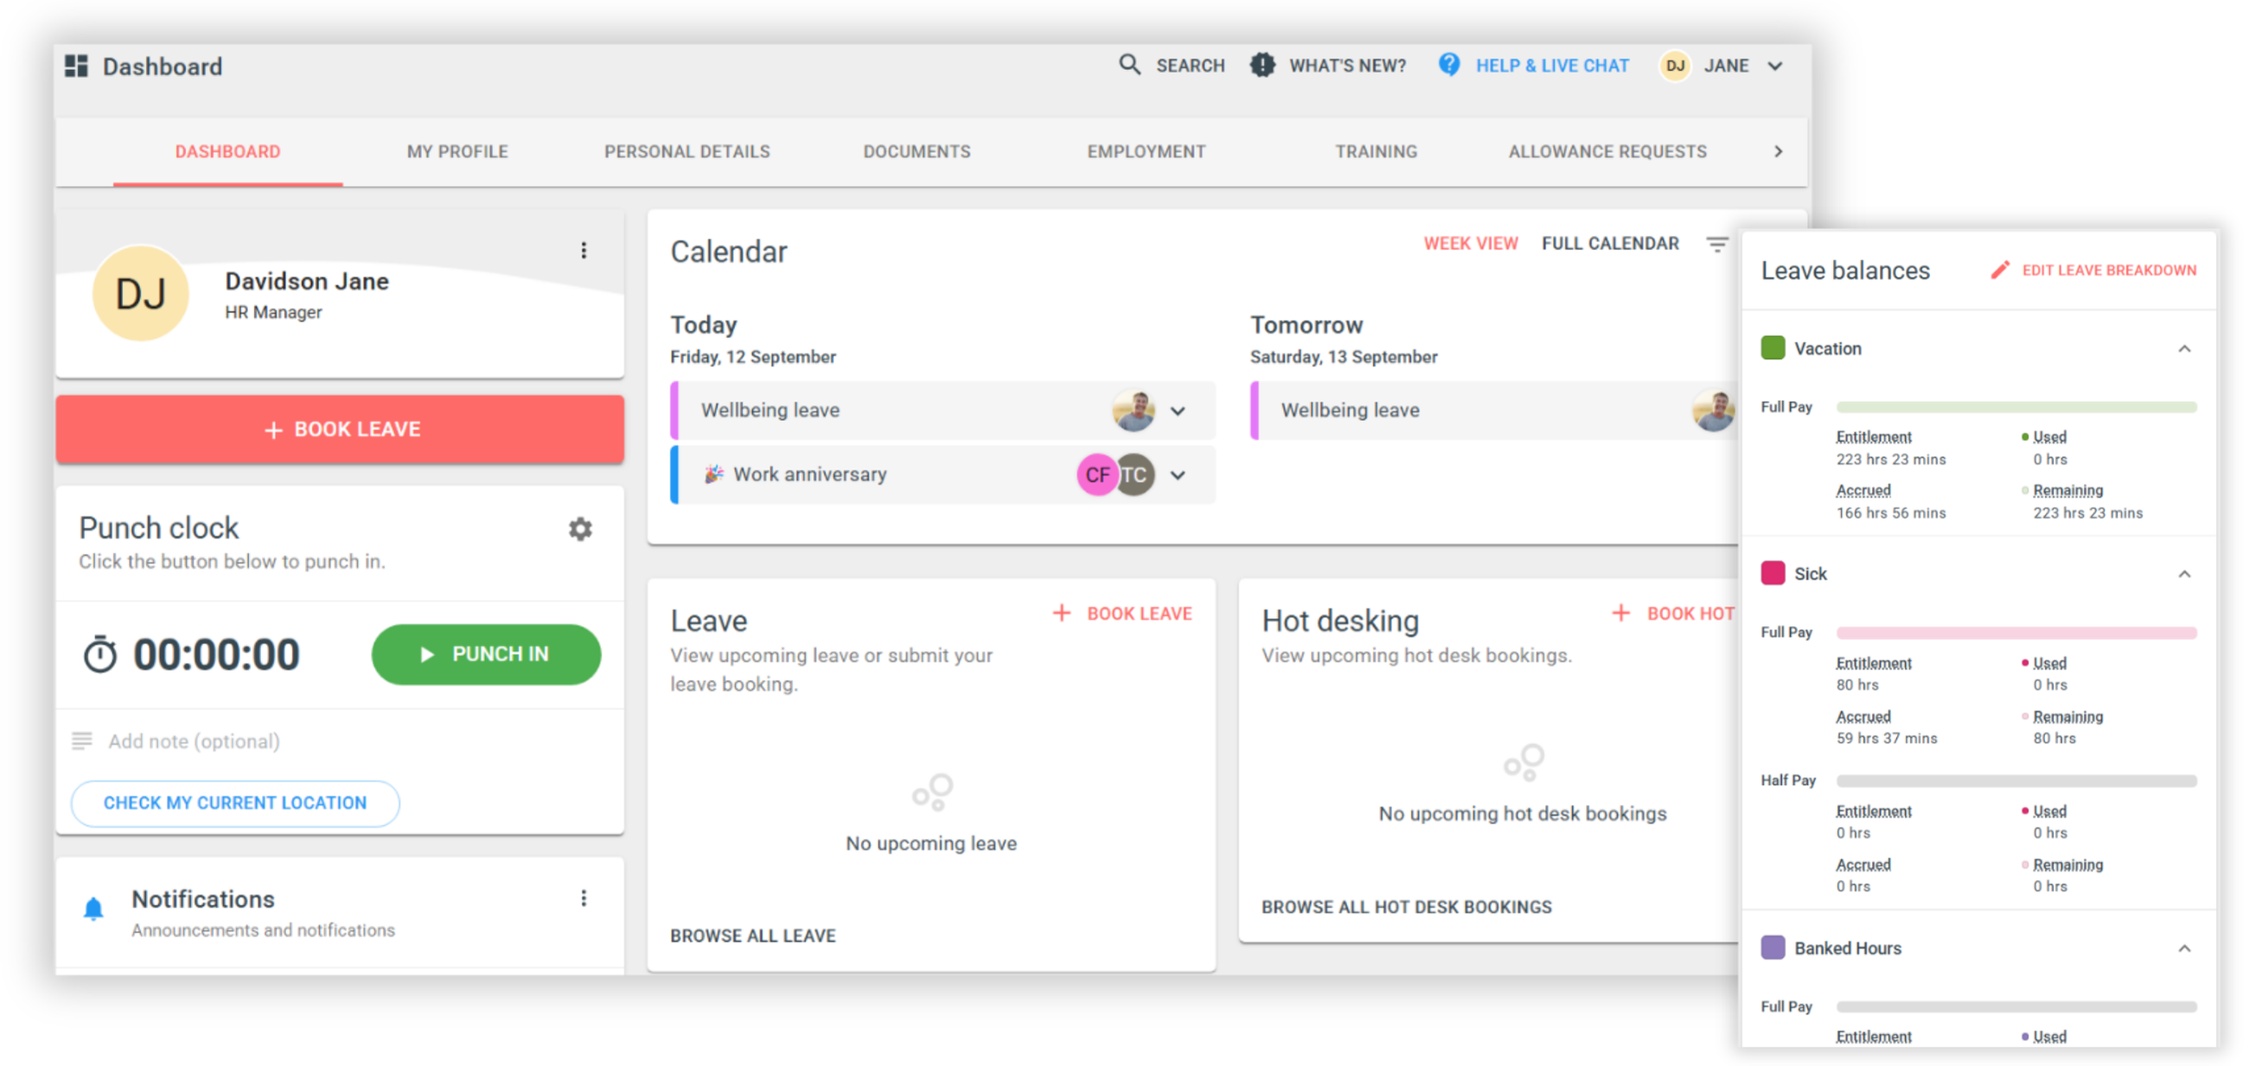
Task: Open Browse All Leave
Action: point(753,935)
